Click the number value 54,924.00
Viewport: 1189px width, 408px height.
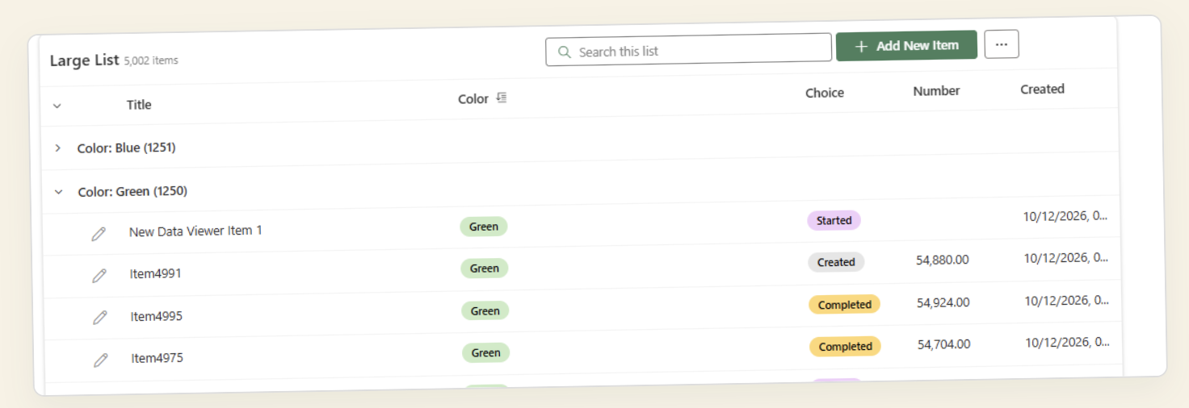(x=943, y=302)
